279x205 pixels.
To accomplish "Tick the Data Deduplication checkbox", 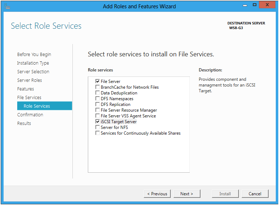I will [x=98, y=93].
